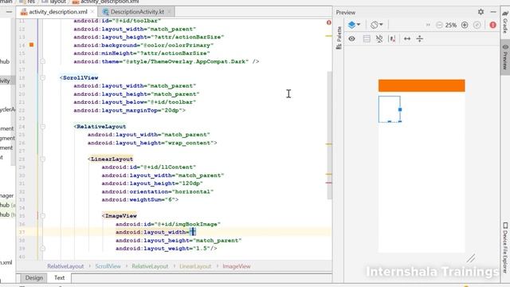Screen dimensions: 510x287
Task: Clear all constraints icon
Action: [379, 39]
